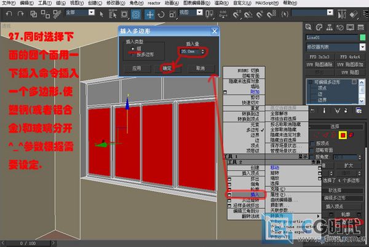369x247 pixels.
Task: Toggle the Angle Snap icon
Action: (248, 15)
